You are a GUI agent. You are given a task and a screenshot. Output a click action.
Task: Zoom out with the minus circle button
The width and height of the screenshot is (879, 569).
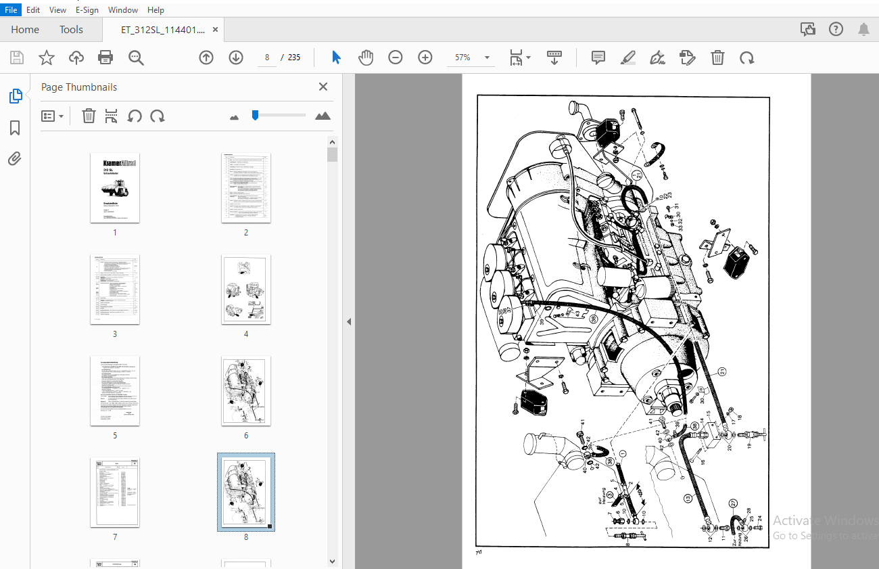pos(396,58)
